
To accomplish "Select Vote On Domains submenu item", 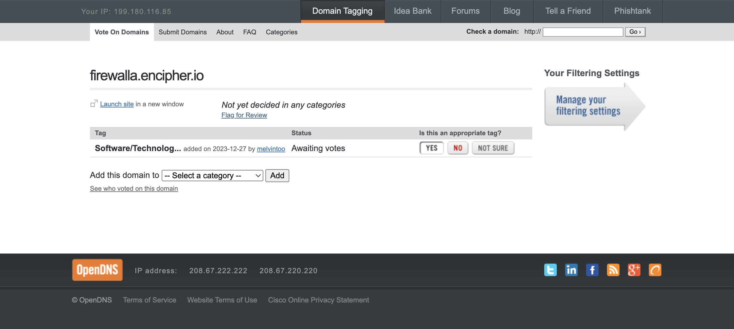I will tap(122, 32).
